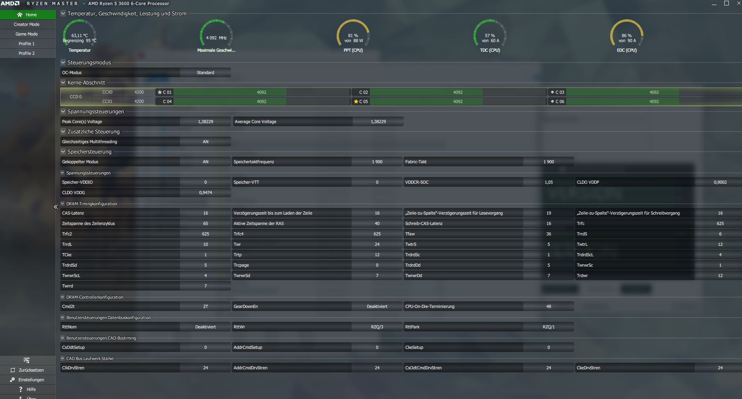Screen dimensions: 742x399
Task: Click the CkeDrvStren row
Action: (x=659, y=368)
